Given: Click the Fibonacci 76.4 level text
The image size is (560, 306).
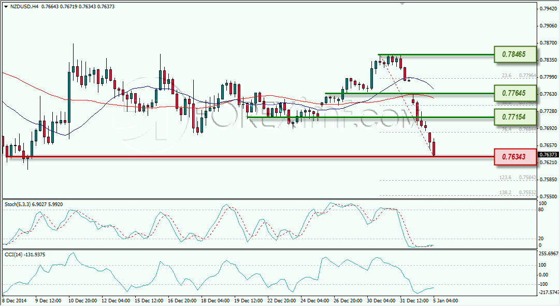Looking at the screenshot, I should [x=507, y=129].
